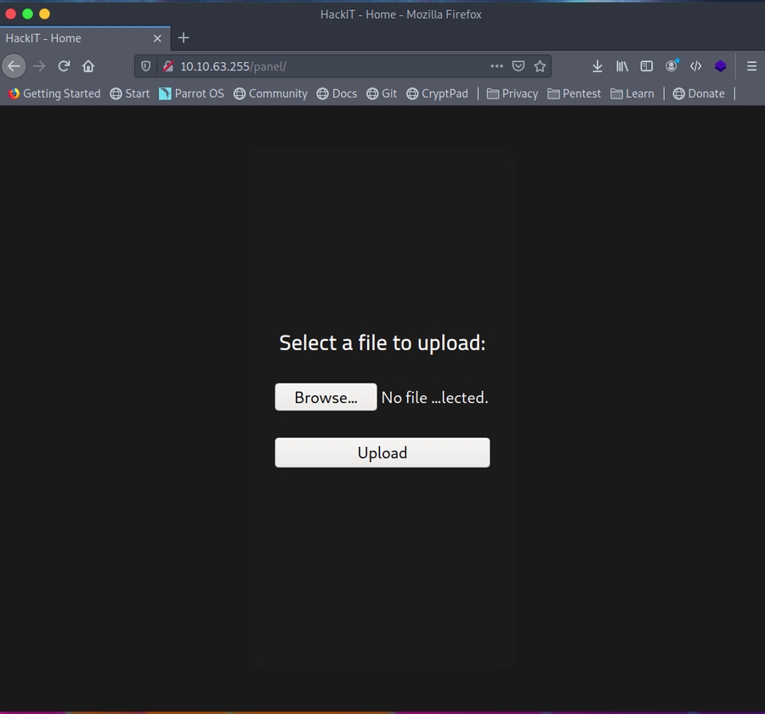Open the Firefox account icon

(x=671, y=66)
